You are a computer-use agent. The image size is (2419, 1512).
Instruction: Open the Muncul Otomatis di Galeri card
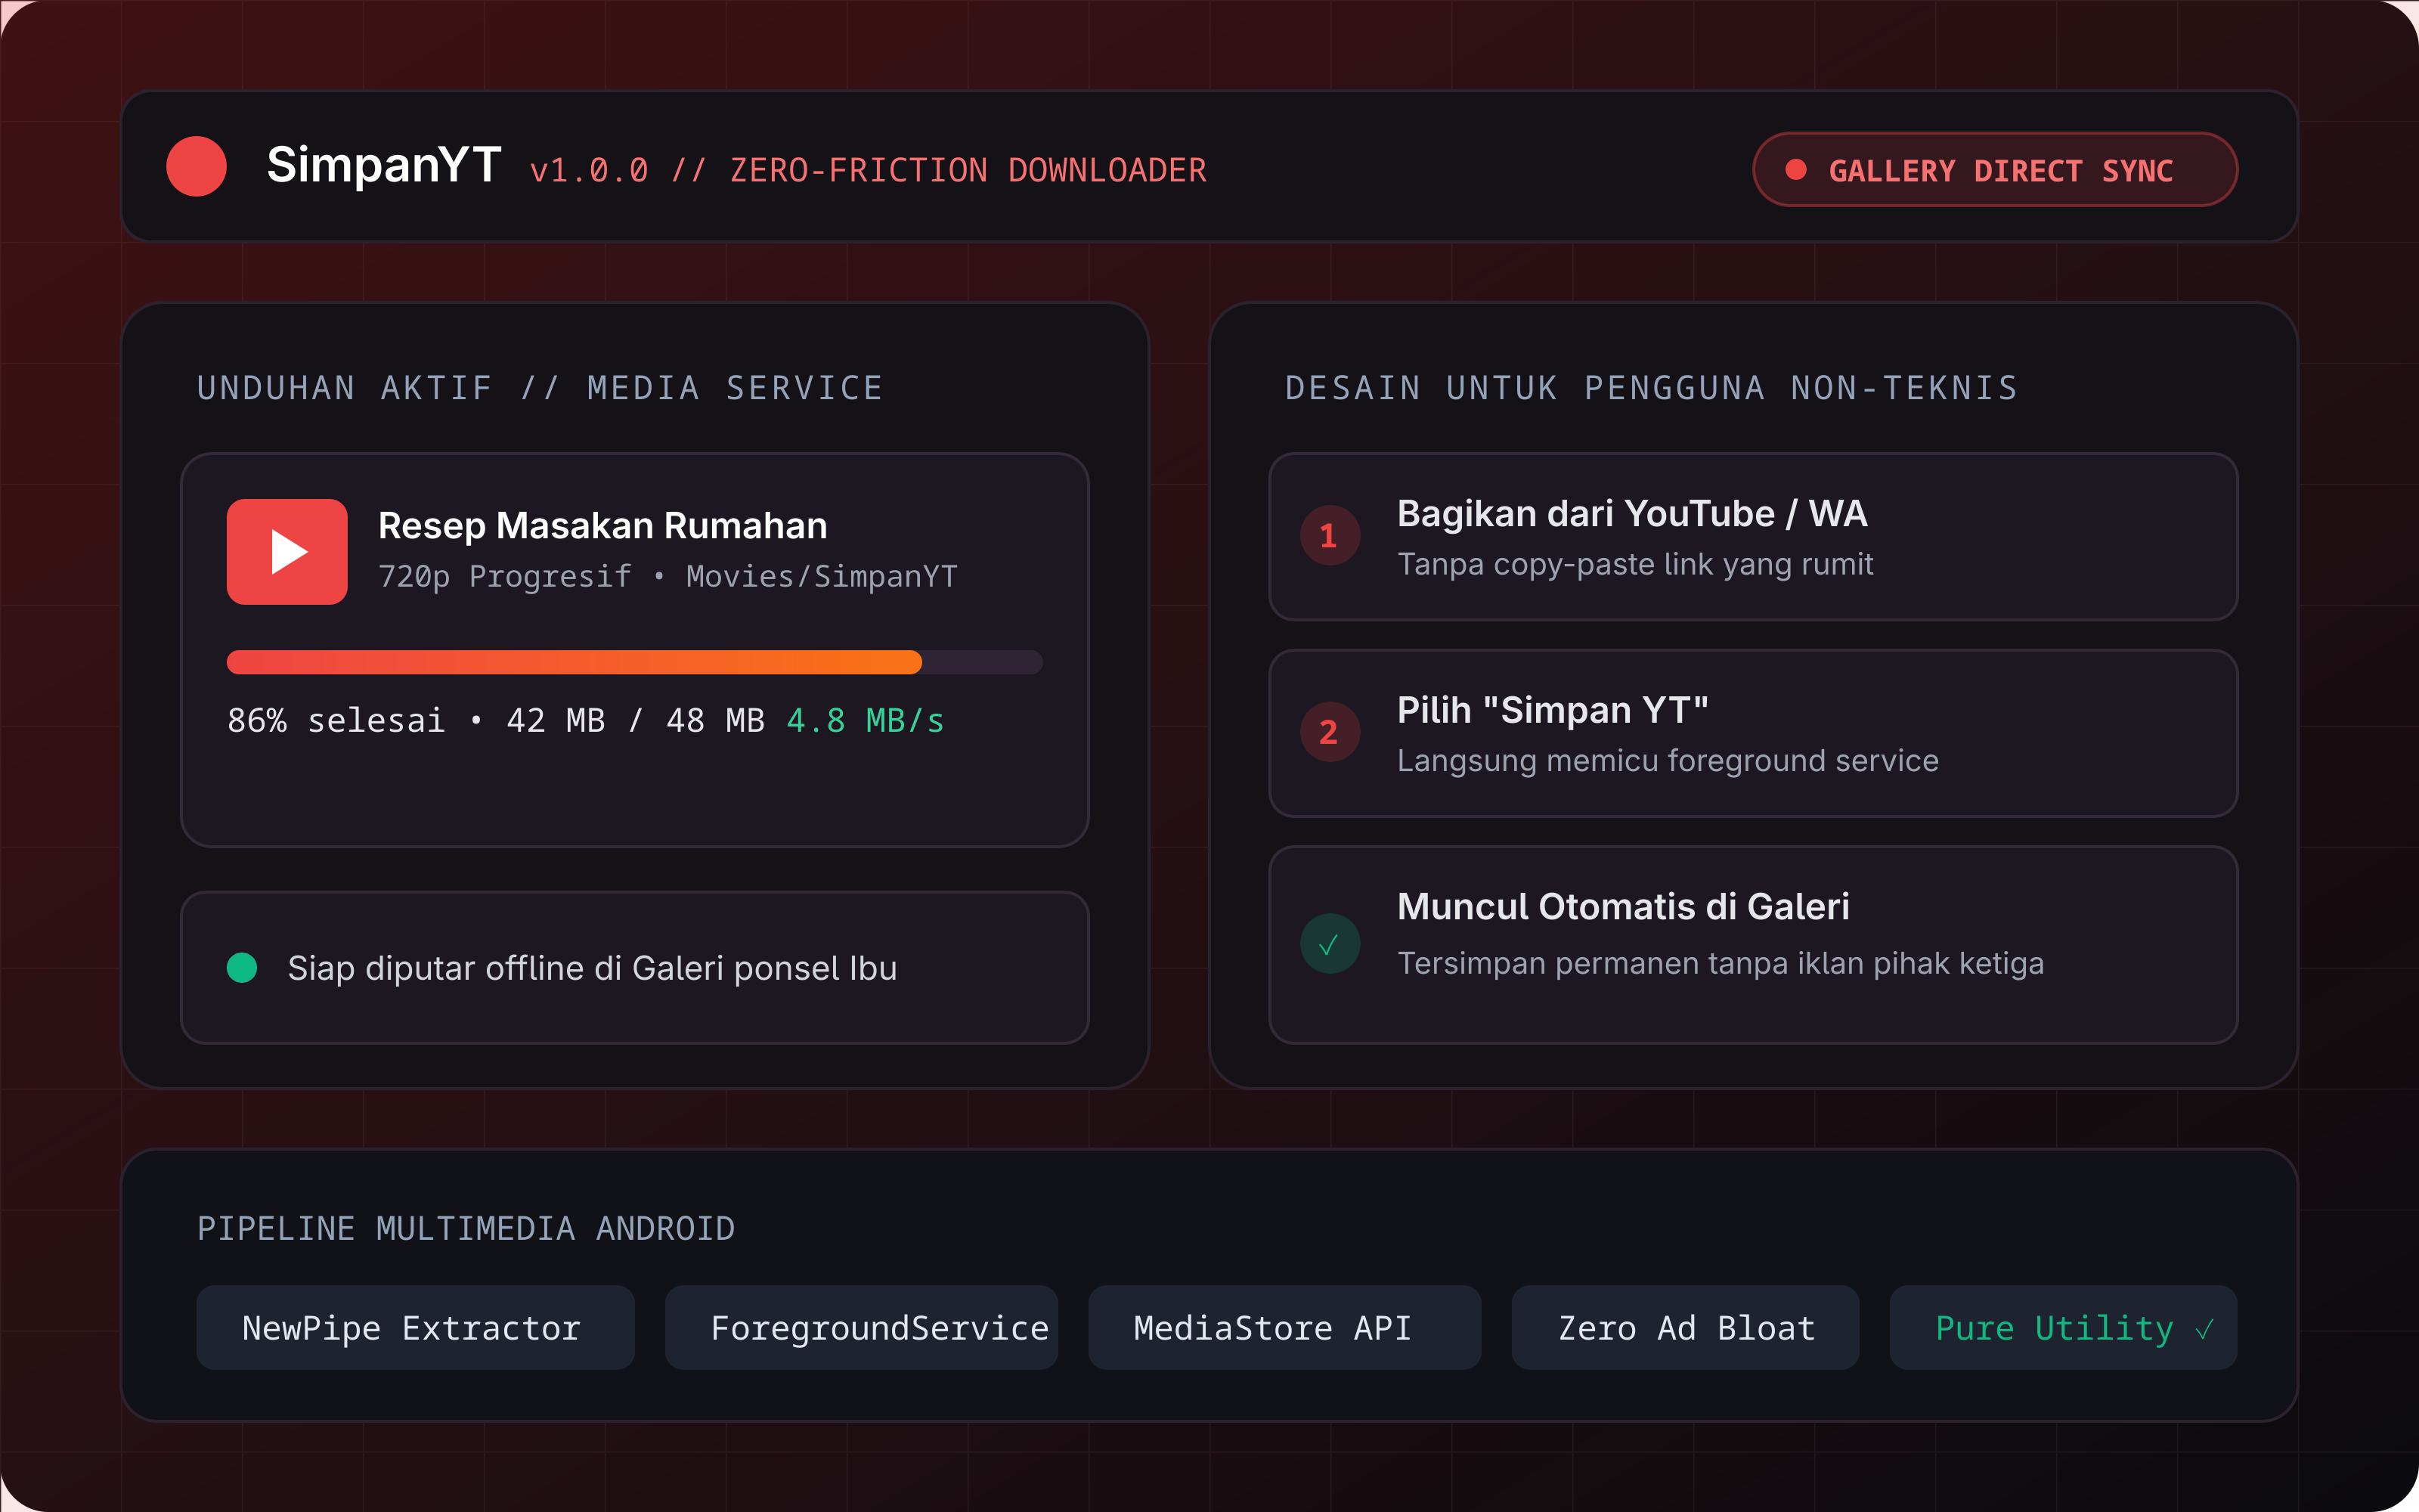click(1752, 945)
